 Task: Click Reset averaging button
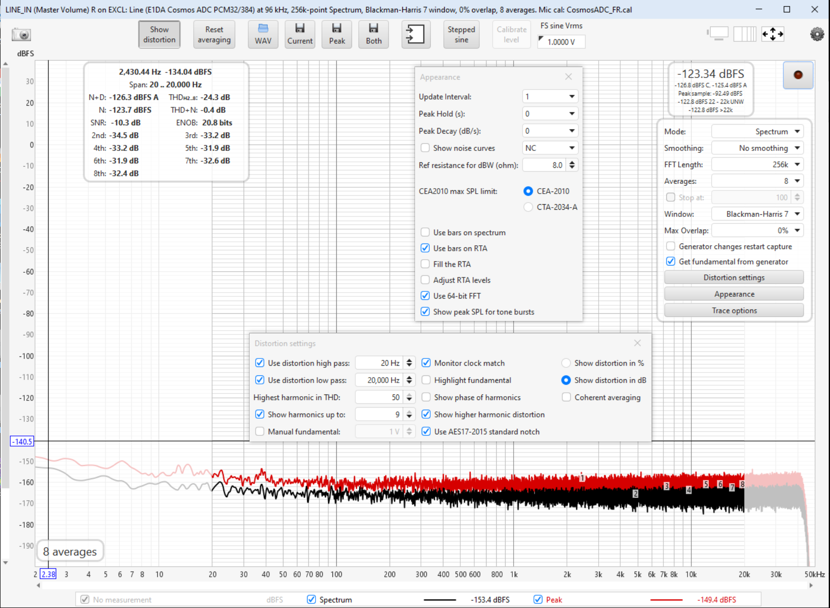[214, 34]
